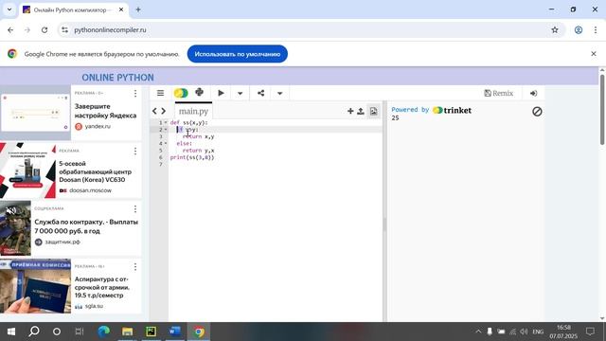The image size is (606, 341).
Task: Run the code with play button
Action: click(x=221, y=93)
